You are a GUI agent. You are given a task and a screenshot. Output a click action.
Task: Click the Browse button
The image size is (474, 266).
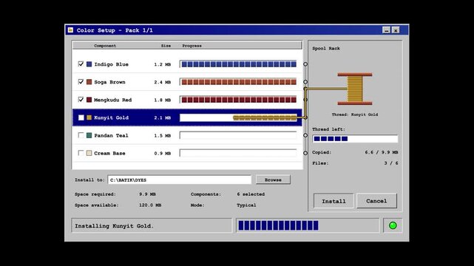pyautogui.click(x=273, y=180)
